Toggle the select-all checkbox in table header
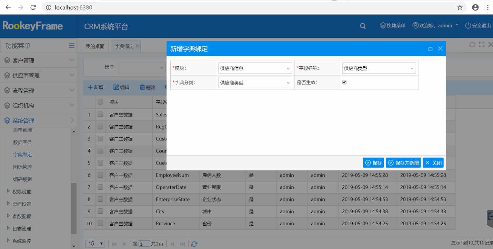 tap(100, 102)
